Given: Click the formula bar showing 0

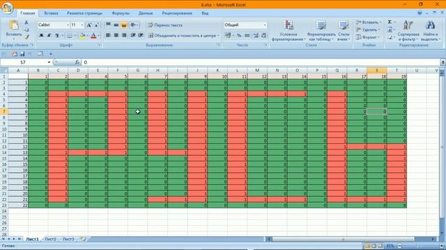Looking at the screenshot, I should tap(261, 62).
